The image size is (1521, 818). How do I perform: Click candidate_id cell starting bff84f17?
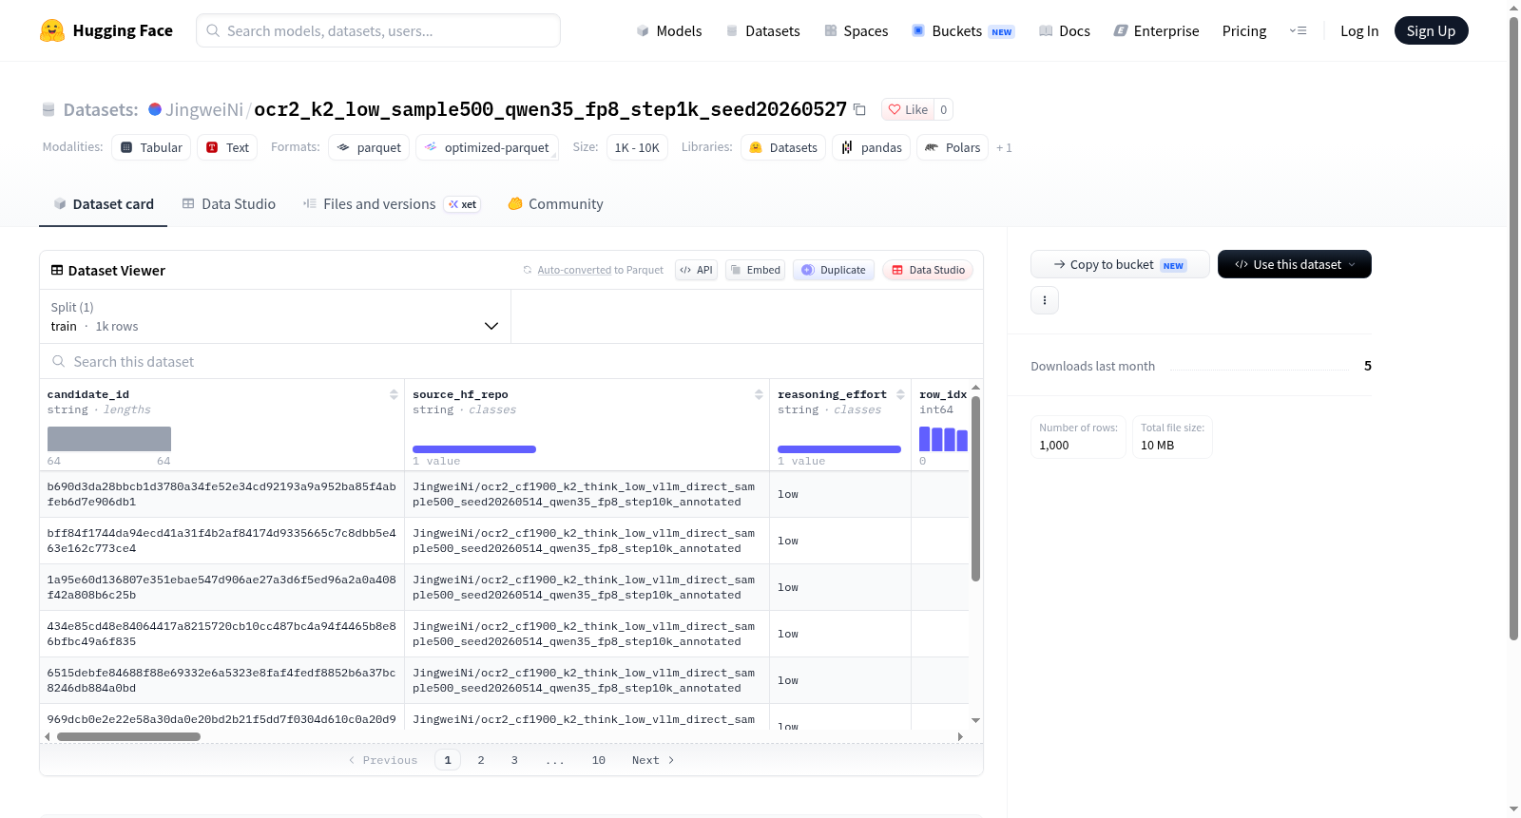click(x=222, y=541)
